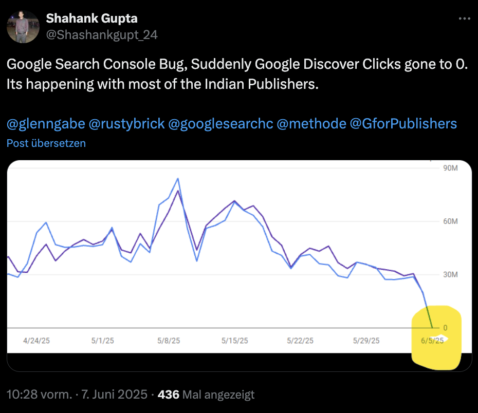Click the 5/8/25 date label on chart

click(169, 341)
